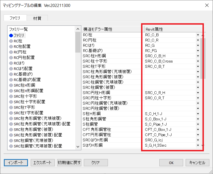Close the mapping table dialog

[207, 5]
